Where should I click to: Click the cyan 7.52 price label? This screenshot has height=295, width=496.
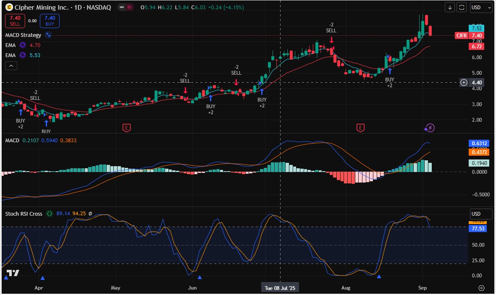click(477, 29)
